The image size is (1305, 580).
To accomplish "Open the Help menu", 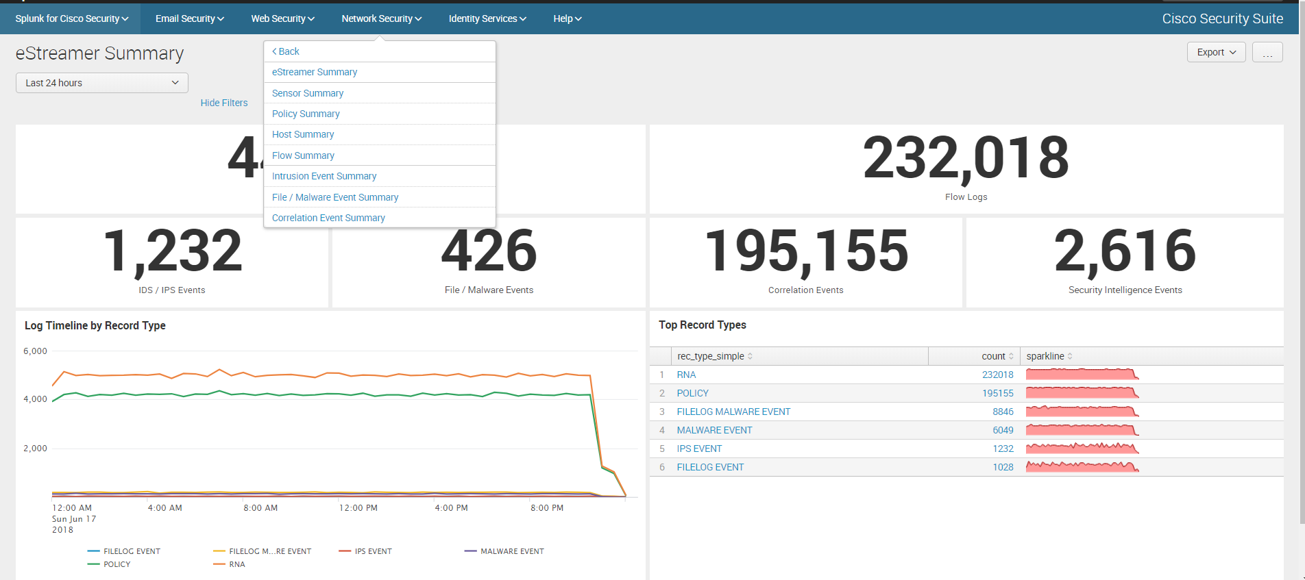I will point(568,18).
